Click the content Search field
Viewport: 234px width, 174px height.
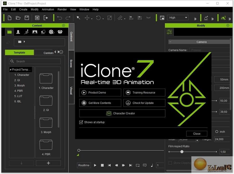pyautogui.click(x=35, y=61)
